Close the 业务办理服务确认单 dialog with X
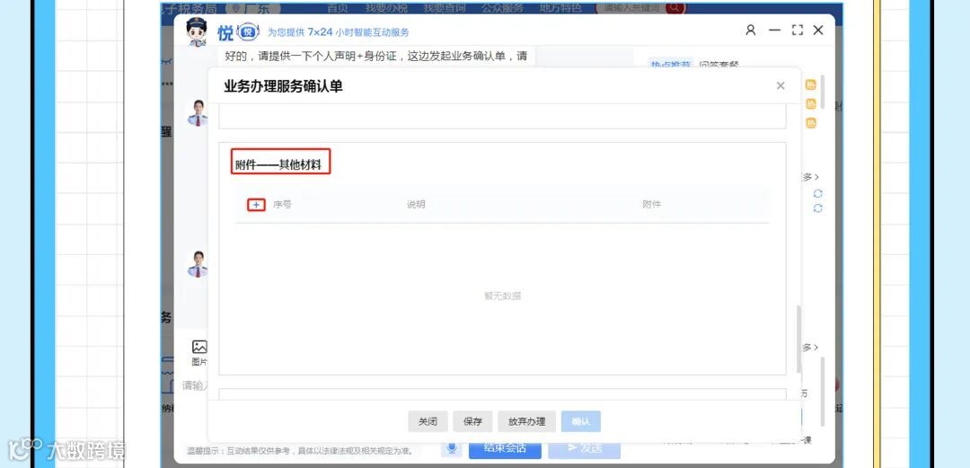The image size is (970, 468). [780, 86]
